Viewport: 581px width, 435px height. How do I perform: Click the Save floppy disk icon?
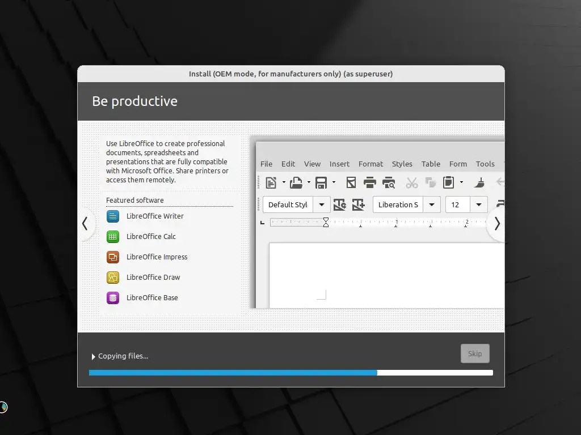(321, 182)
